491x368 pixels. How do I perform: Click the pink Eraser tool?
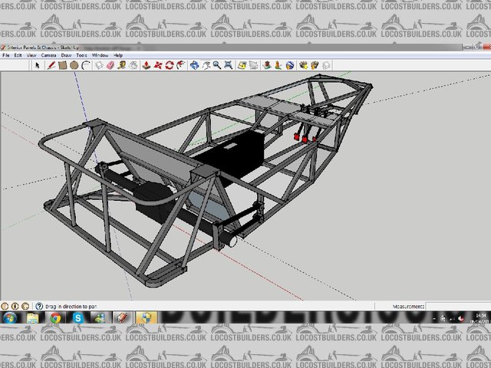click(110, 66)
